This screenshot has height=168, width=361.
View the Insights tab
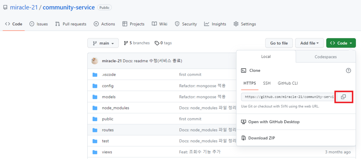(215, 24)
